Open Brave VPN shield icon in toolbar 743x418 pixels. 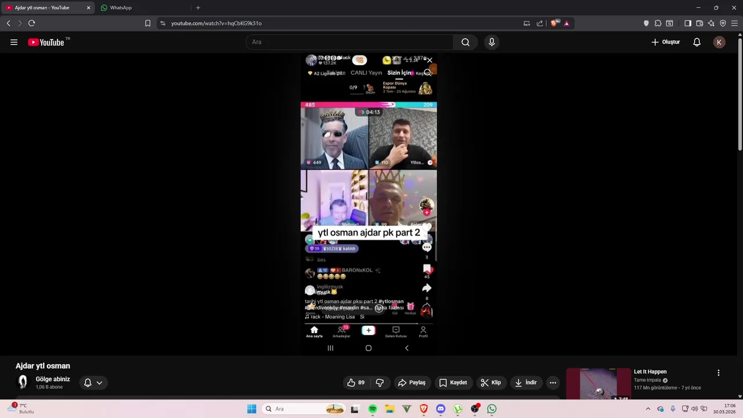click(723, 23)
